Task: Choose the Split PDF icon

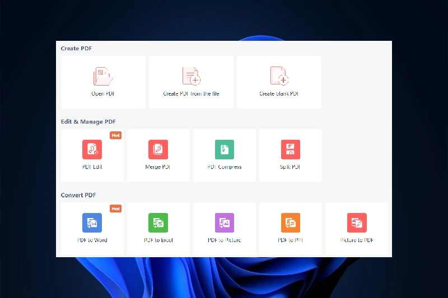Action: (x=290, y=149)
